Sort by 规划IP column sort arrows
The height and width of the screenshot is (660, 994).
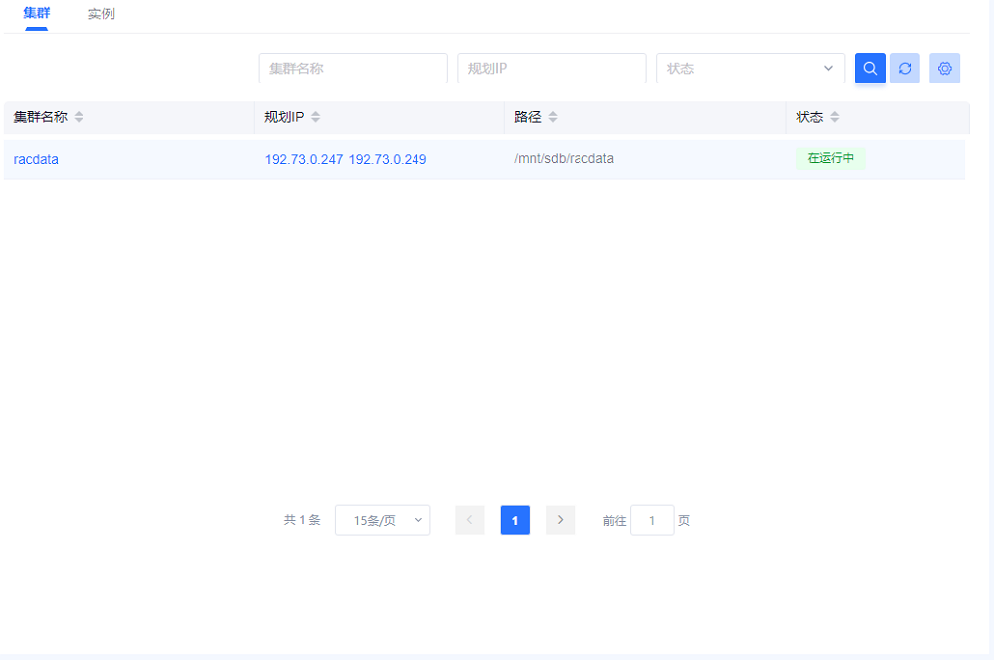click(315, 117)
